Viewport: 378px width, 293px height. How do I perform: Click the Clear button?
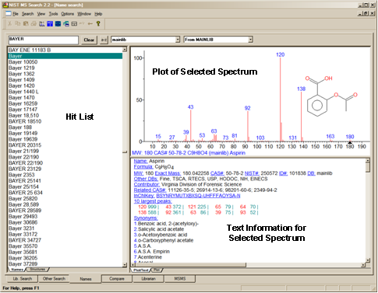point(89,40)
